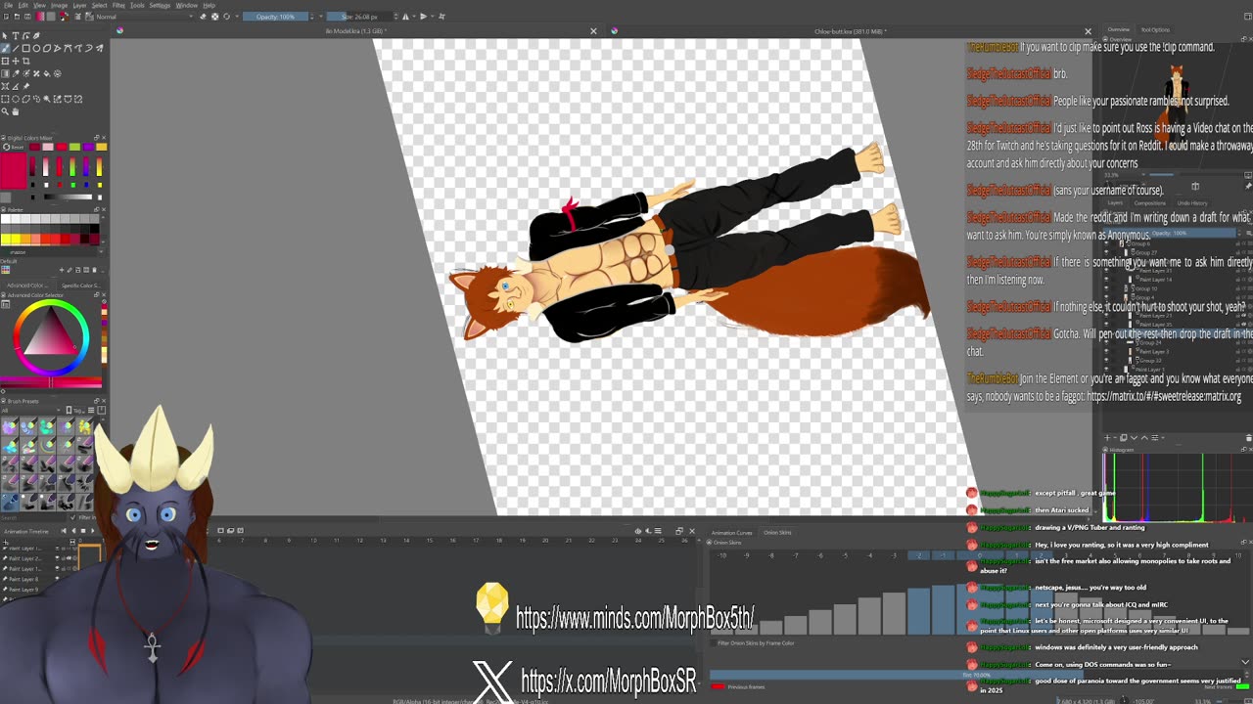Image resolution: width=1253 pixels, height=704 pixels.
Task: Select the Text tool in toolbox
Action: (16, 35)
